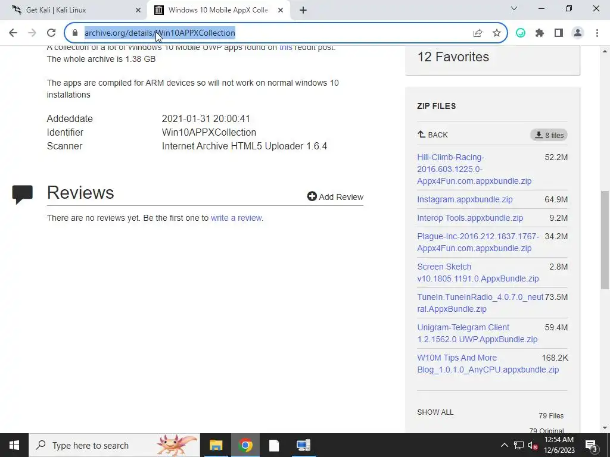This screenshot has height=457, width=610.
Task: Close the Windows 10 Mobile AppX tab
Action: pyautogui.click(x=281, y=10)
